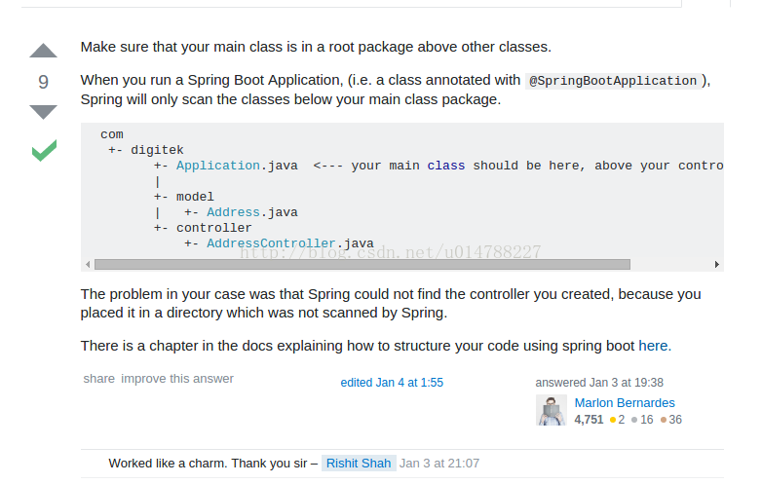Open Marlon Bernardes' avatar image
Screen dimensions: 762x484
(x=552, y=410)
